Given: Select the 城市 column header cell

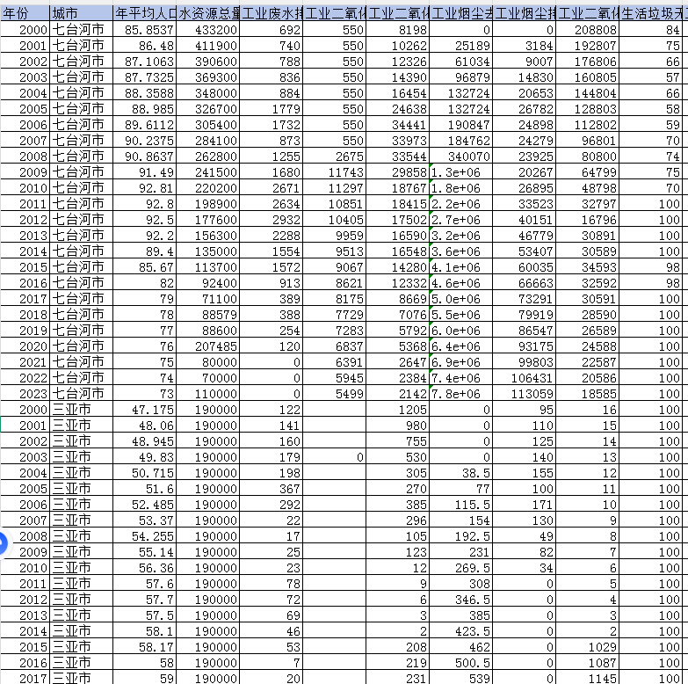Looking at the screenshot, I should 81,13.
